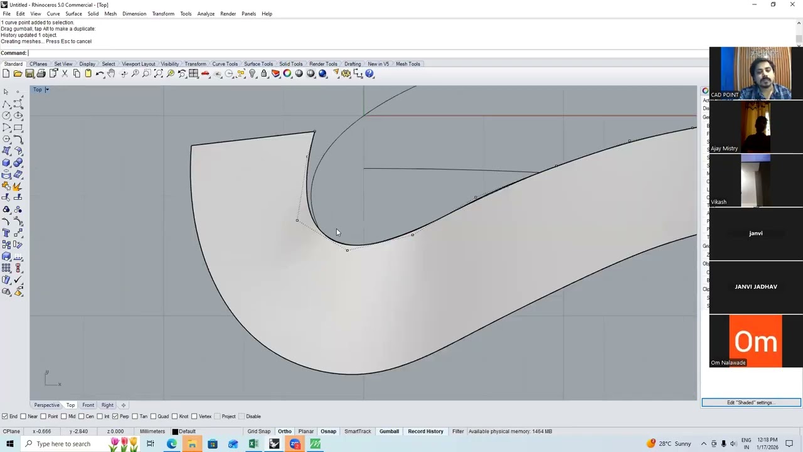Click the Filter button in status bar

[x=458, y=431]
